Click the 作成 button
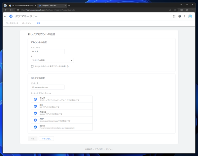Viewport: 198px width, 156px height. 33,139
